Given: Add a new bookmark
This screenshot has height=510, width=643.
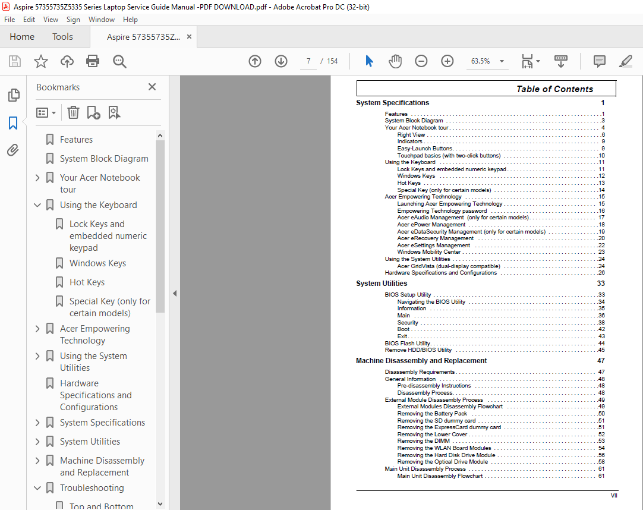Looking at the screenshot, I should coord(93,112).
